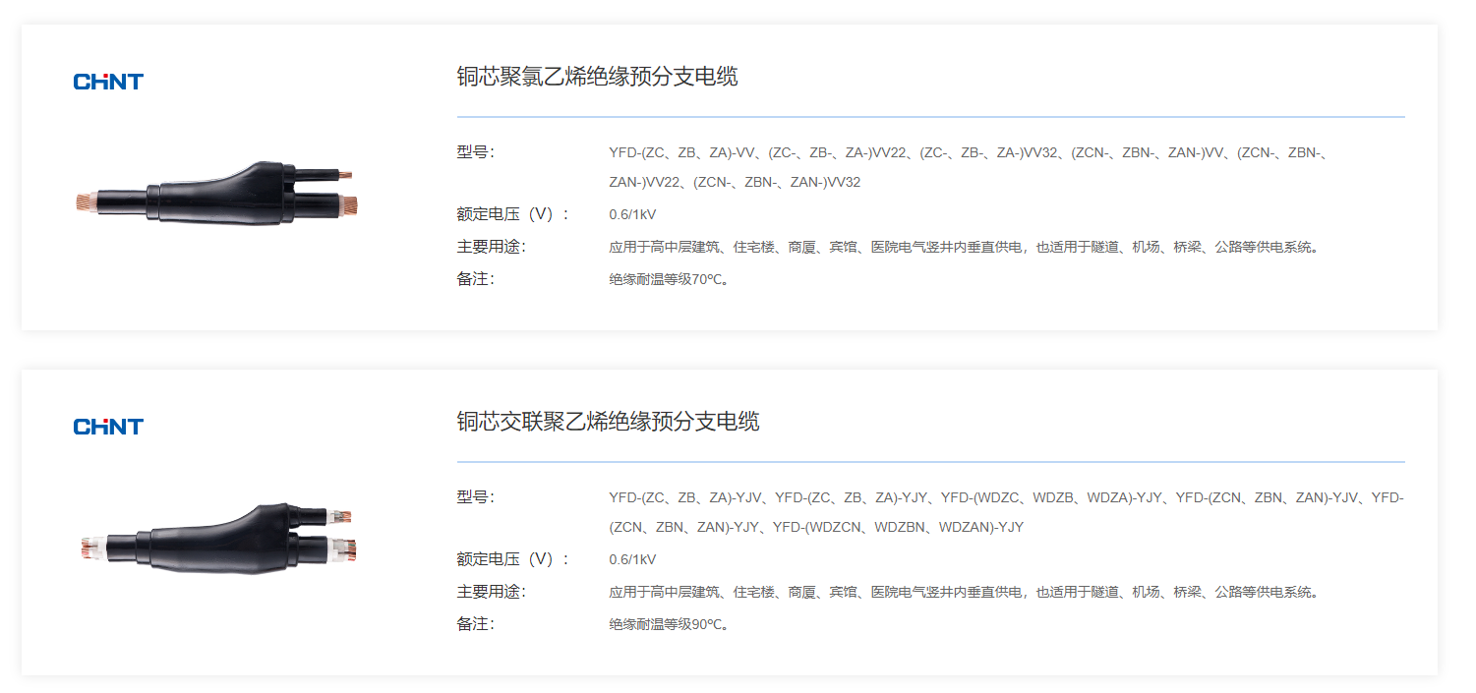The height and width of the screenshot is (693, 1476).
Task: Open the XLPE insulated branch cable photo
Action: click(x=217, y=539)
